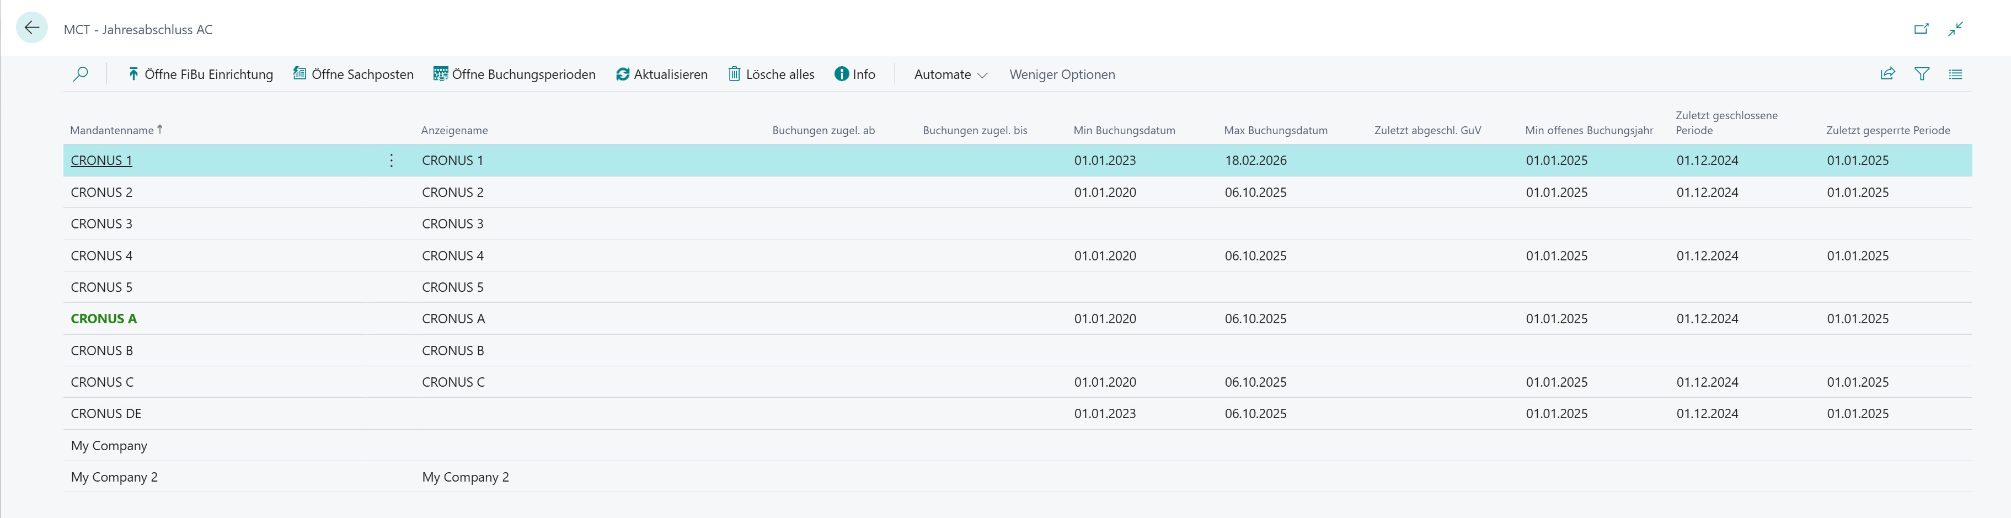Select the CRONUS A row name
2011x518 pixels.
pos(104,319)
